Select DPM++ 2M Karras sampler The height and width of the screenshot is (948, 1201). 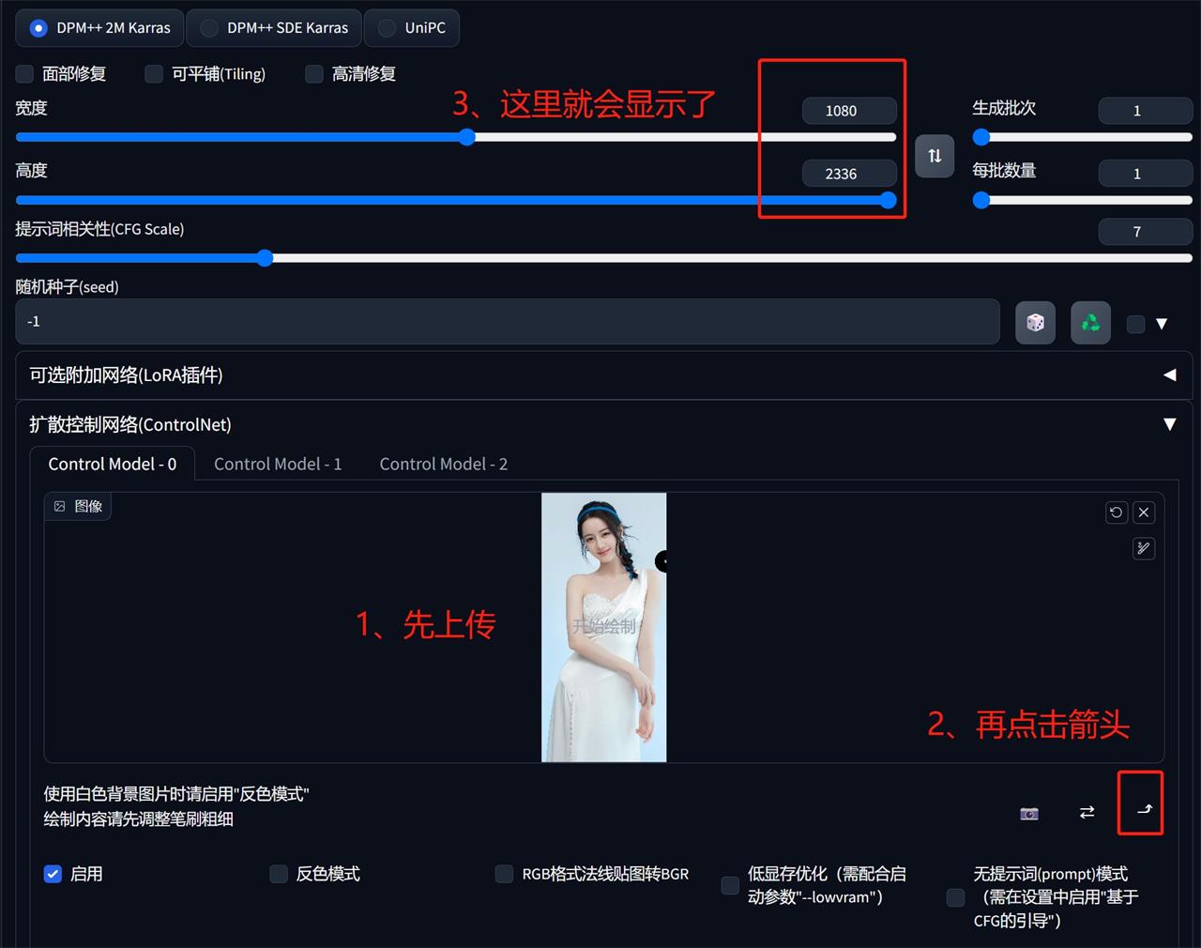click(x=100, y=28)
